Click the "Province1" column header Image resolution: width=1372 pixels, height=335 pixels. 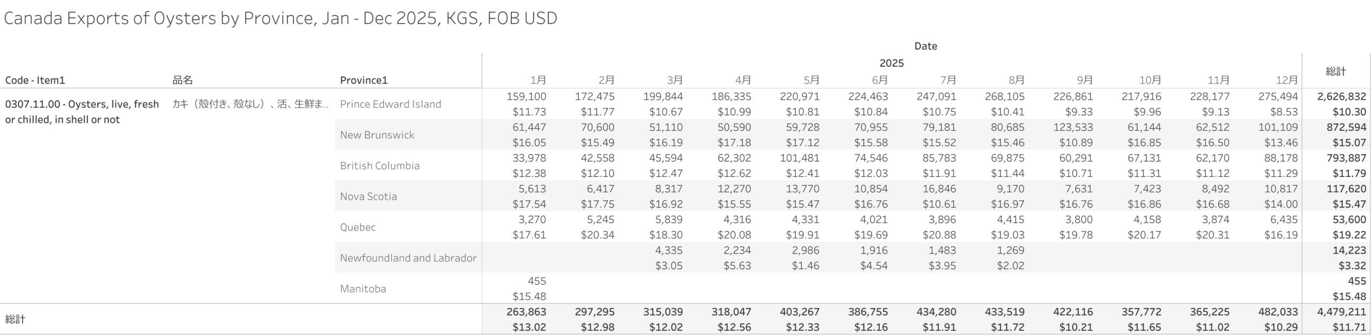363,80
